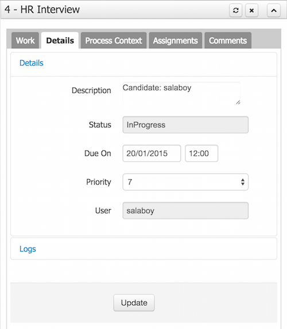Viewport: 287px width, 329px height.
Task: Collapse the Details section header
Action: click(32, 63)
